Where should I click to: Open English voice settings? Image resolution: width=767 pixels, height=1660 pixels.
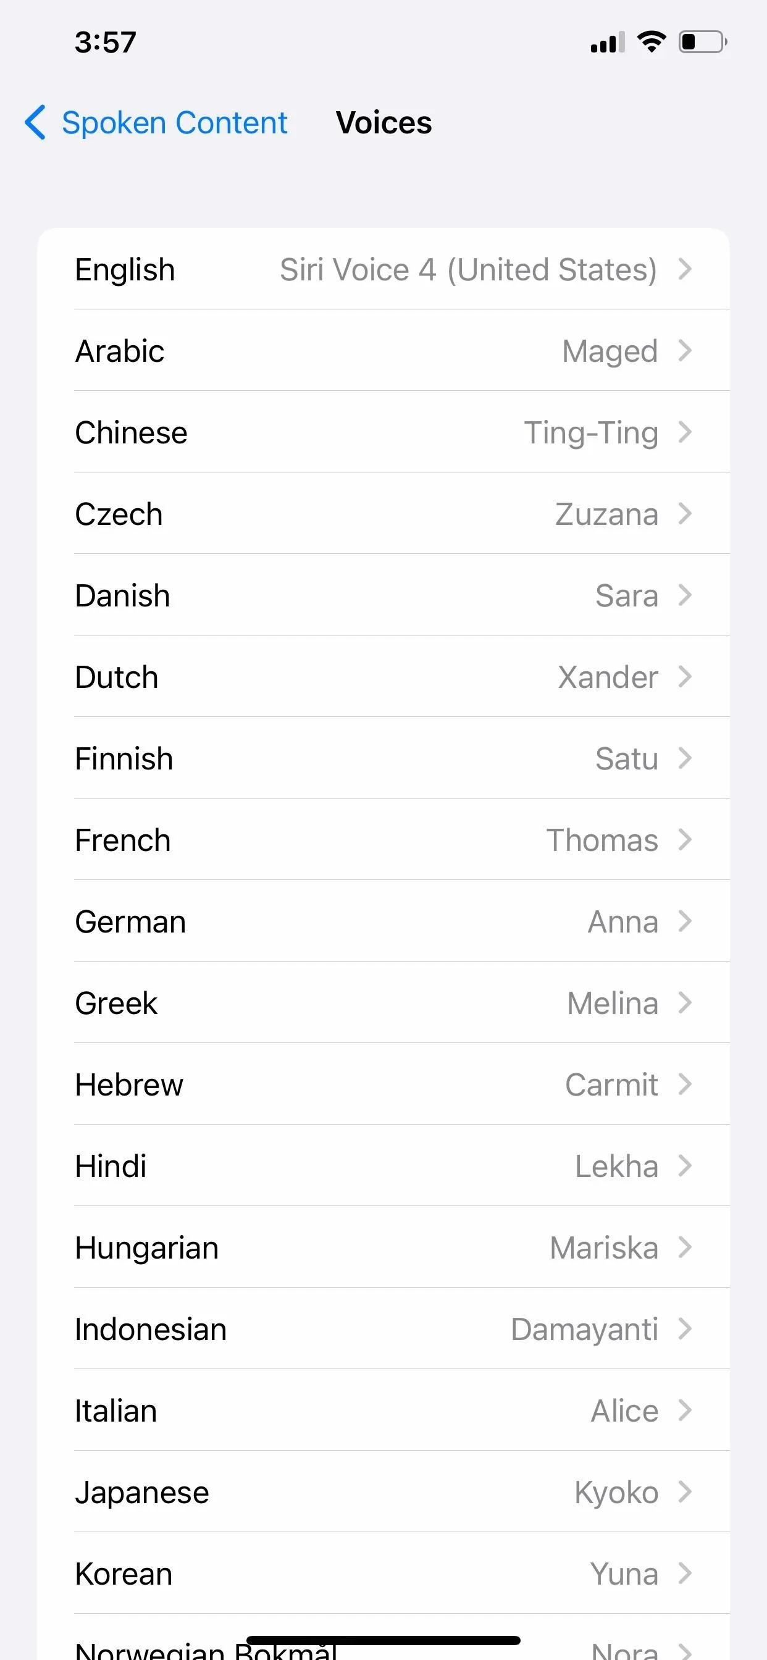point(383,269)
